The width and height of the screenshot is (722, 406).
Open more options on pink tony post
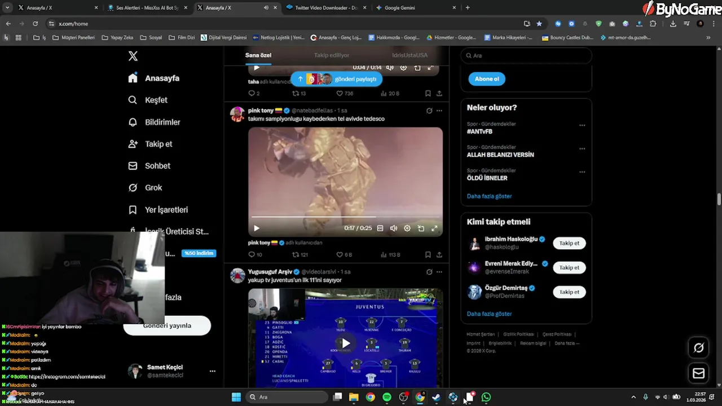439,111
